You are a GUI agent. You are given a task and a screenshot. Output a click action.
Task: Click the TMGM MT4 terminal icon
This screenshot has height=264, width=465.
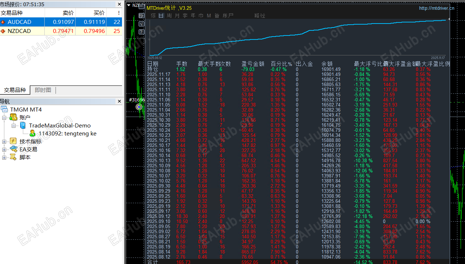(4, 109)
